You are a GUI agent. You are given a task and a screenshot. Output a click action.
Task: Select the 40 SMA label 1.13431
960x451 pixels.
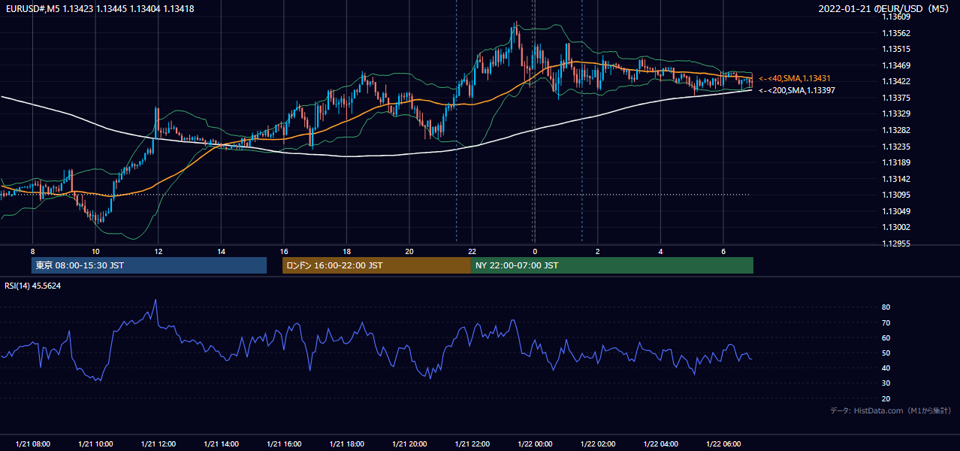[x=794, y=78]
